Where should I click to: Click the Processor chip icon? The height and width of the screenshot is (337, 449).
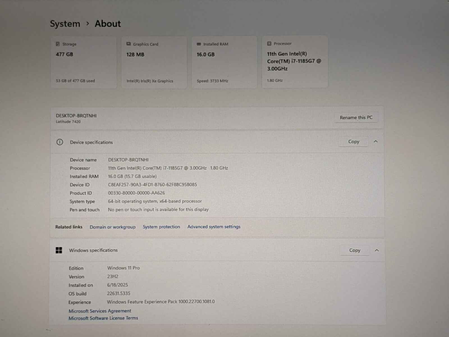pos(269,44)
